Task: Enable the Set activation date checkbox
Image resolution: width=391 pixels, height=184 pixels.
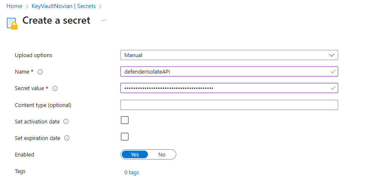Action: [125, 120]
